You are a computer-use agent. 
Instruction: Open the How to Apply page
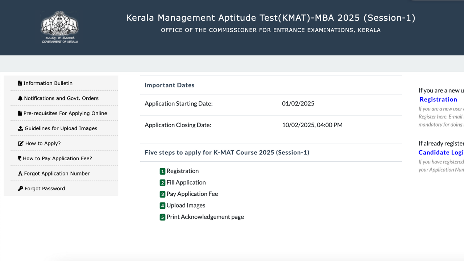click(42, 143)
